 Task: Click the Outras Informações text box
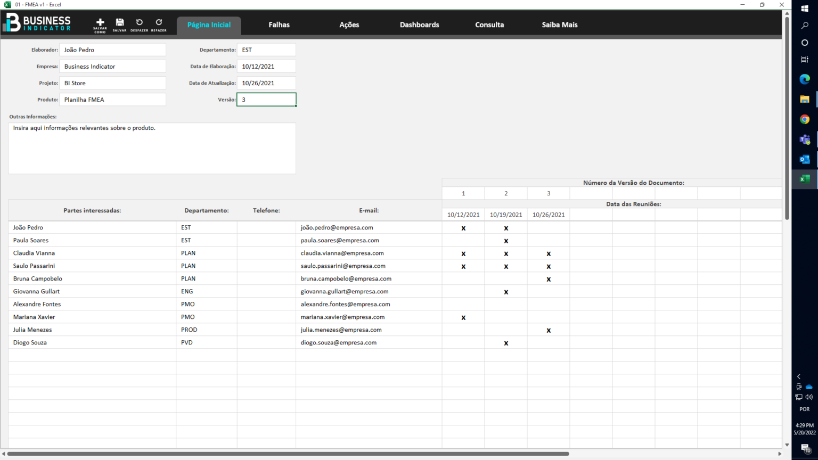click(152, 149)
